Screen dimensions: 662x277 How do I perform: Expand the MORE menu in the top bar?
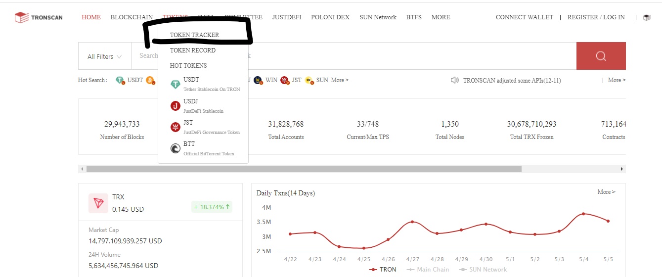[441, 17]
